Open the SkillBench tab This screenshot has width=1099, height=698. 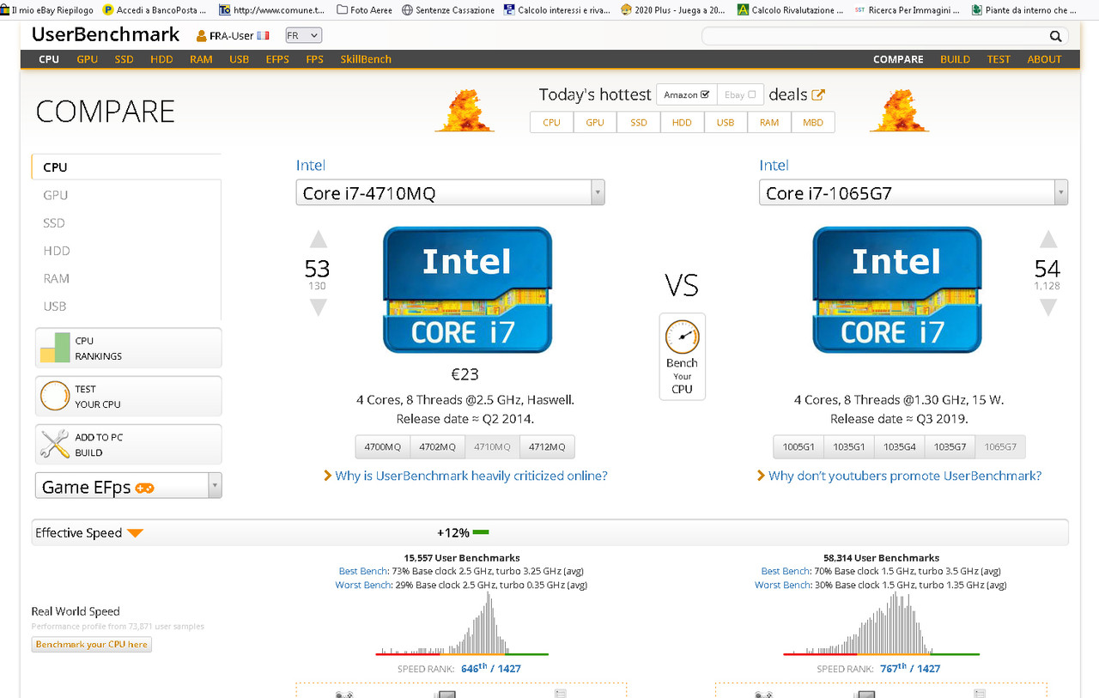(366, 59)
